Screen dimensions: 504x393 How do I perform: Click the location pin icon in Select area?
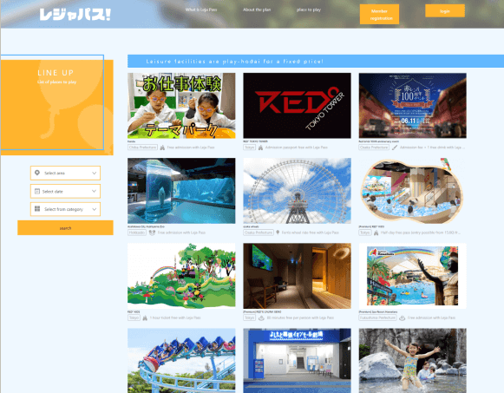[37, 173]
